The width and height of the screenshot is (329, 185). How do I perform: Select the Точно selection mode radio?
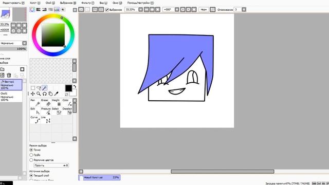coord(31,150)
